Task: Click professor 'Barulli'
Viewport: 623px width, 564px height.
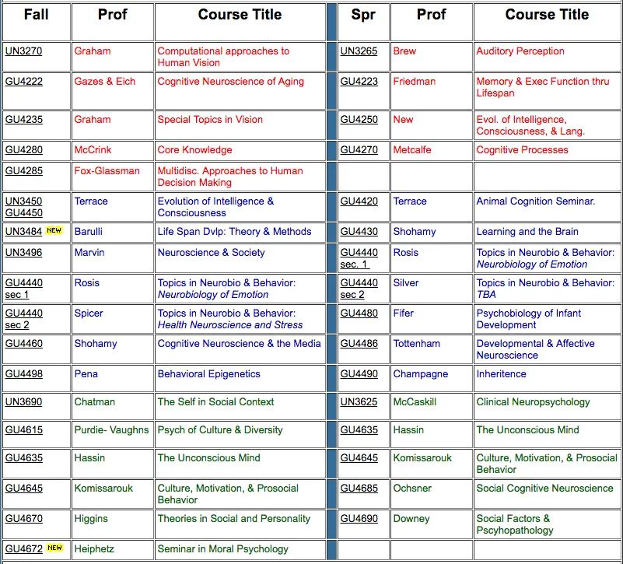Action: point(88,232)
